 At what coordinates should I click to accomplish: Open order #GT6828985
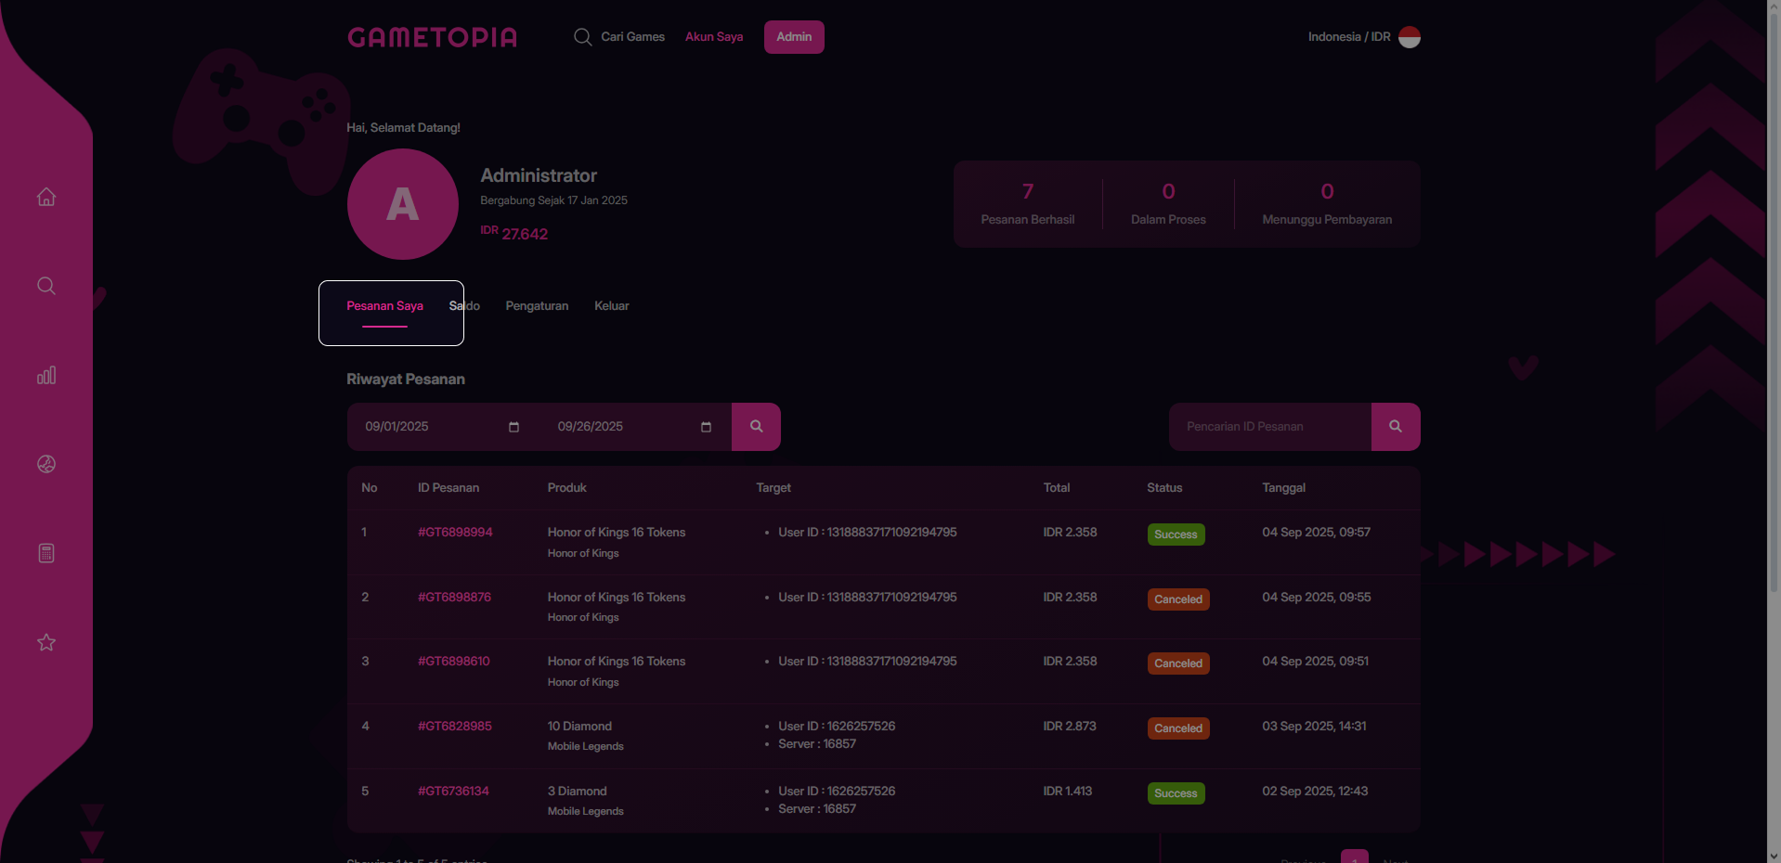[454, 727]
